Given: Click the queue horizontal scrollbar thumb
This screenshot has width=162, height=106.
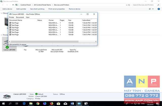Looking at the screenshot, I should [45, 41].
